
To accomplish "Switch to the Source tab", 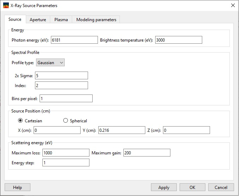I will (x=15, y=19).
